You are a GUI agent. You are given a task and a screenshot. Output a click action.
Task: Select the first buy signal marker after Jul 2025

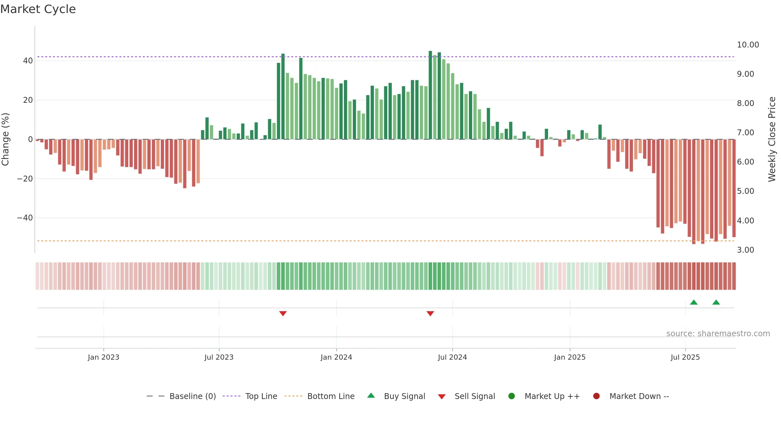[x=694, y=302]
